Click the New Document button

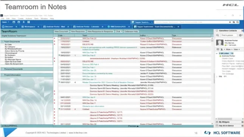click(x=61, y=31)
